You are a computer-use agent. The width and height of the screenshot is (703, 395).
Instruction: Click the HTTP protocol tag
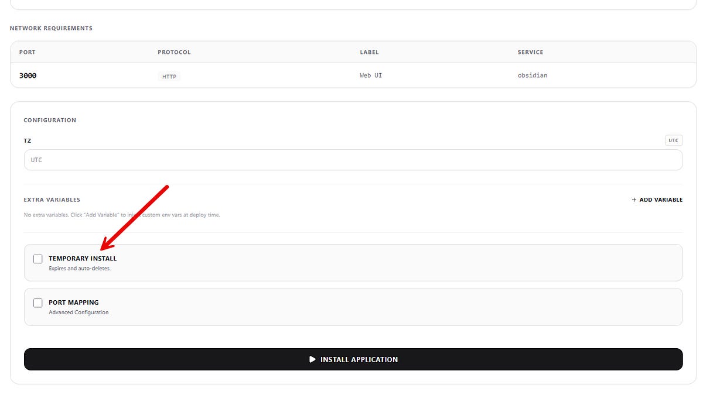[169, 76]
